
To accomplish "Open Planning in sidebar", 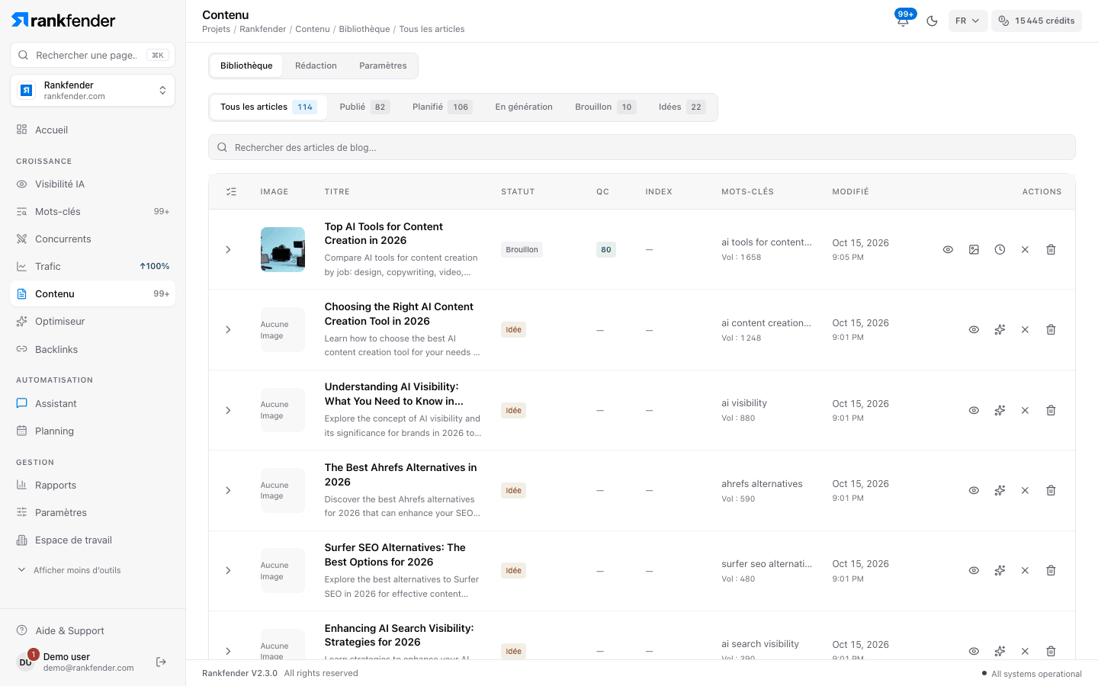I will pos(92,431).
